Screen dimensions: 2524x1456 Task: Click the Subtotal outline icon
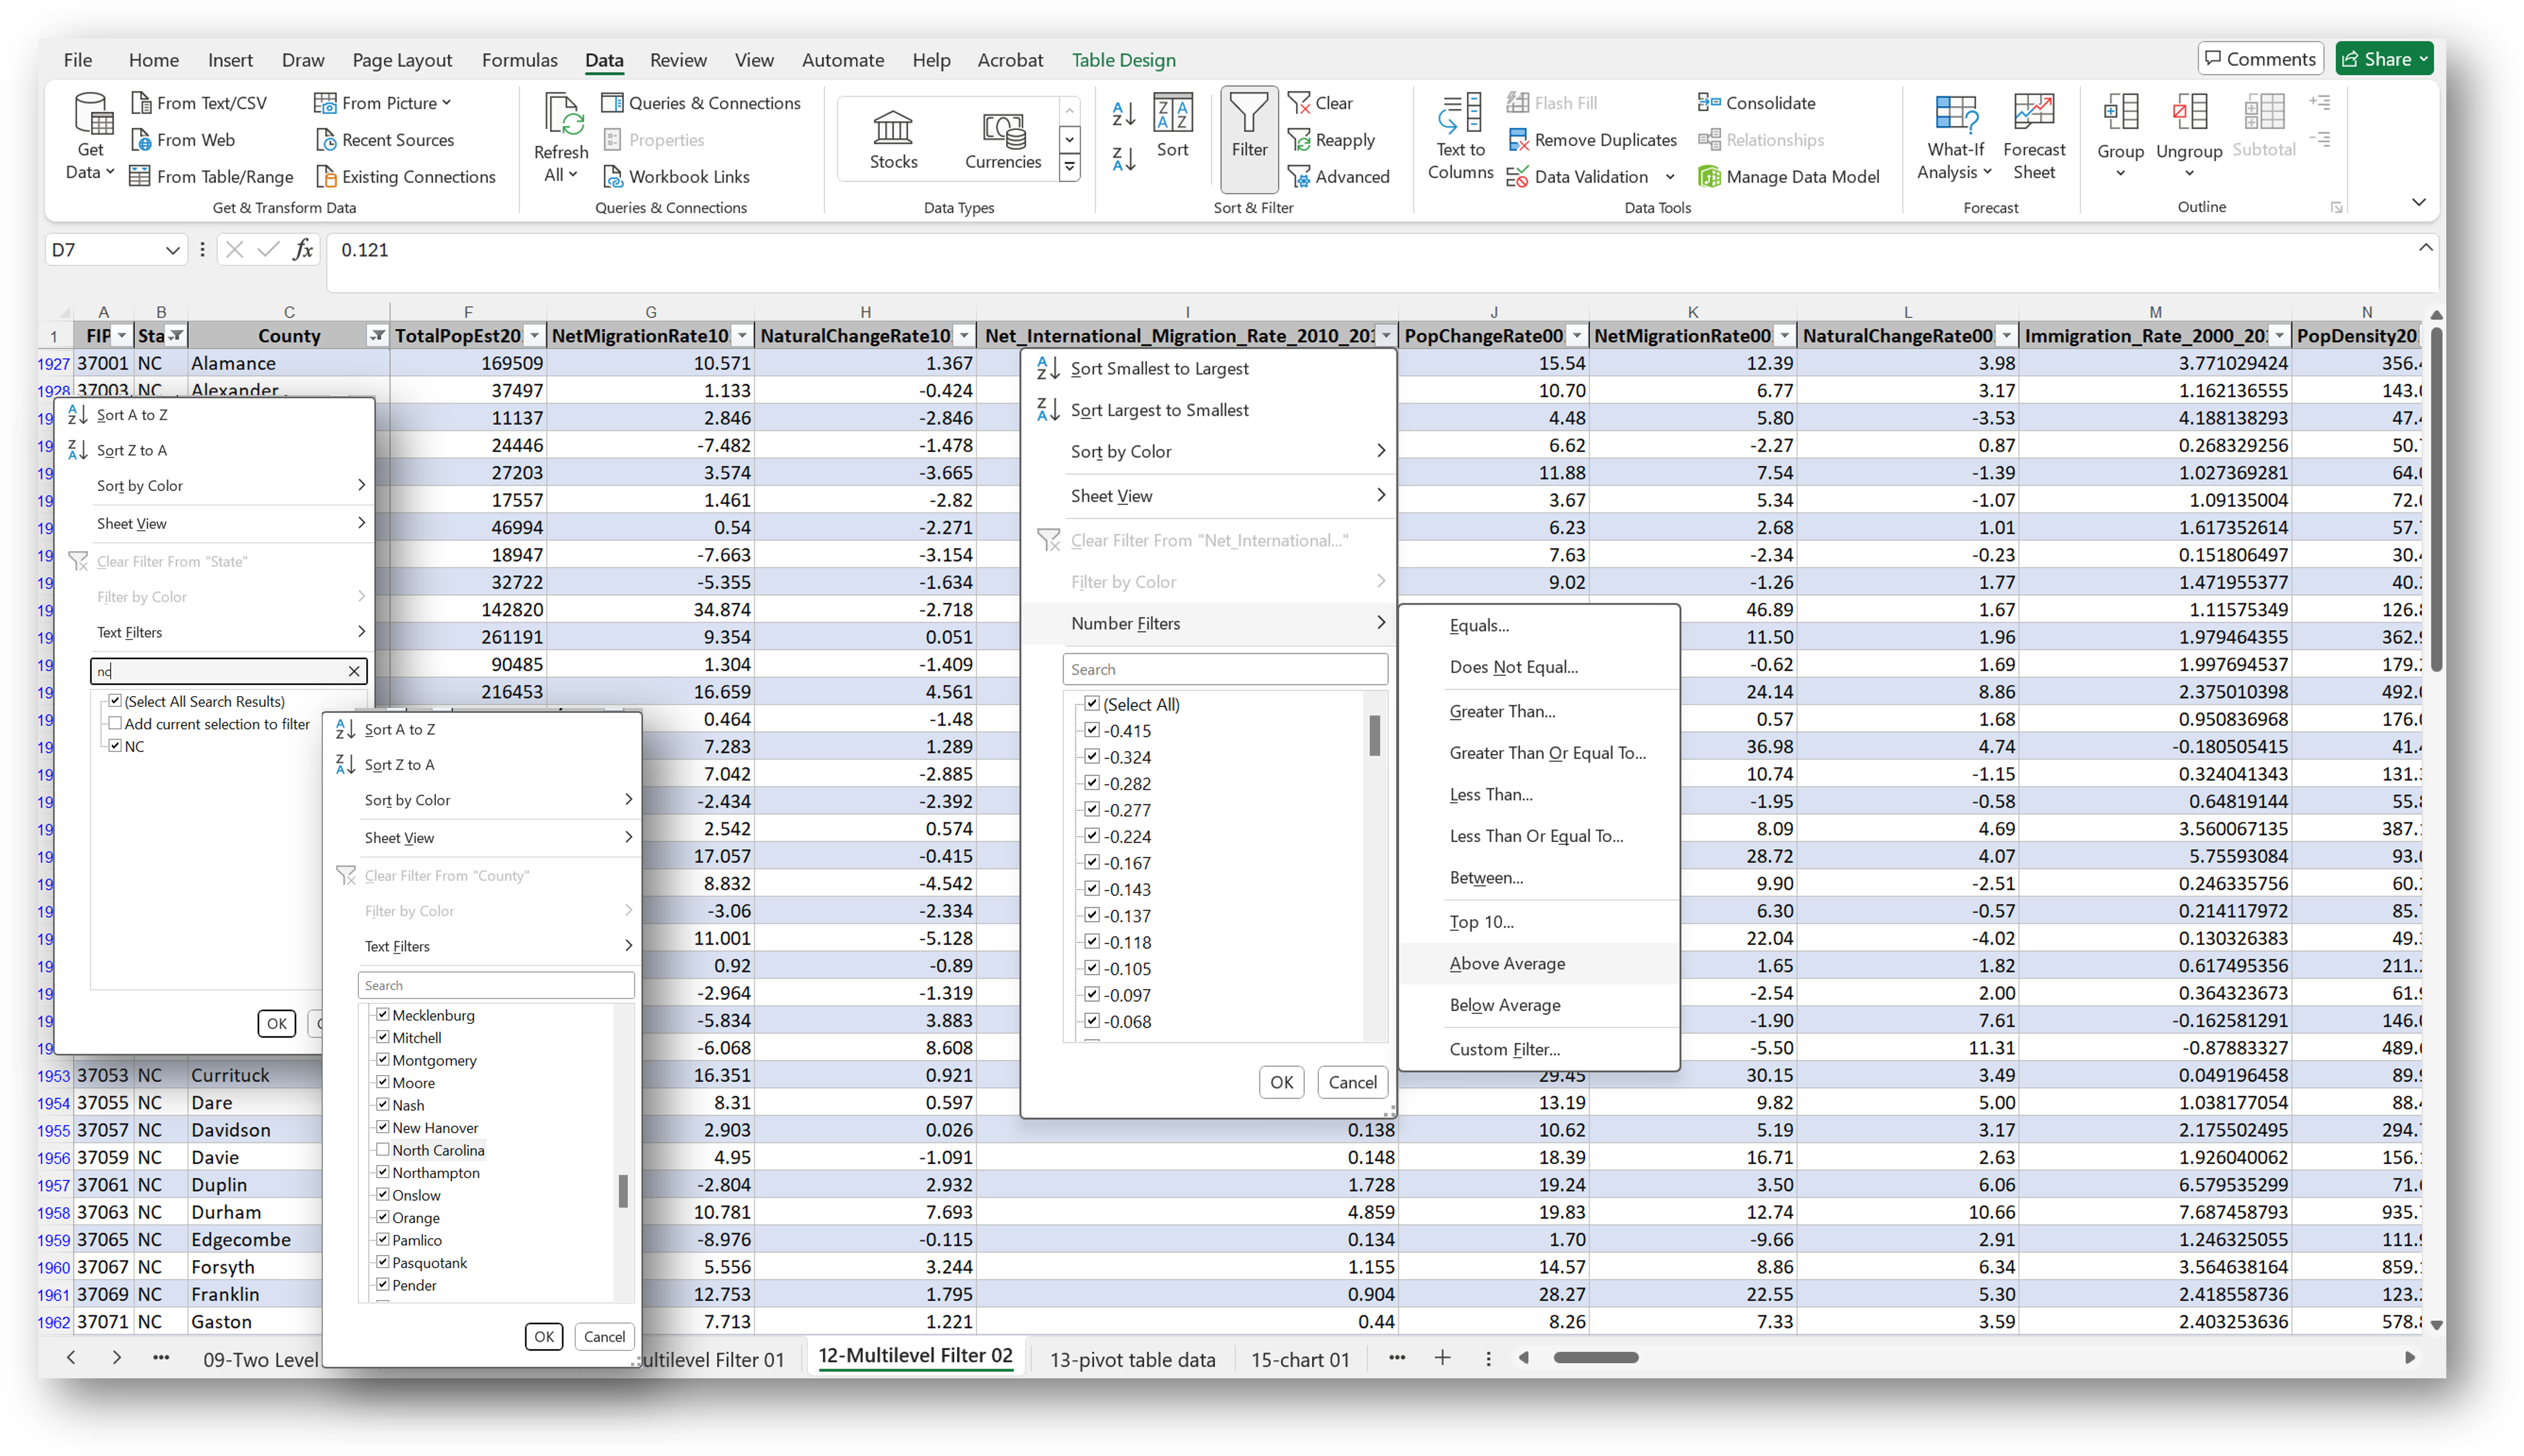[x=2263, y=131]
